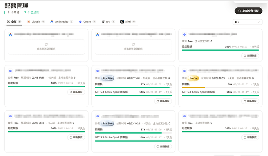Screen dimensions: 268x156
Task: Click the yellow 30% weekly quota bar
Action: click(x=220, y=88)
